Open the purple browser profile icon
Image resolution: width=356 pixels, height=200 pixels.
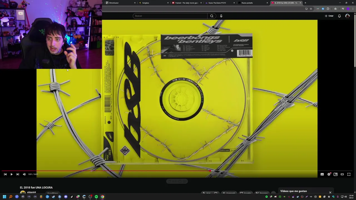[348, 9]
